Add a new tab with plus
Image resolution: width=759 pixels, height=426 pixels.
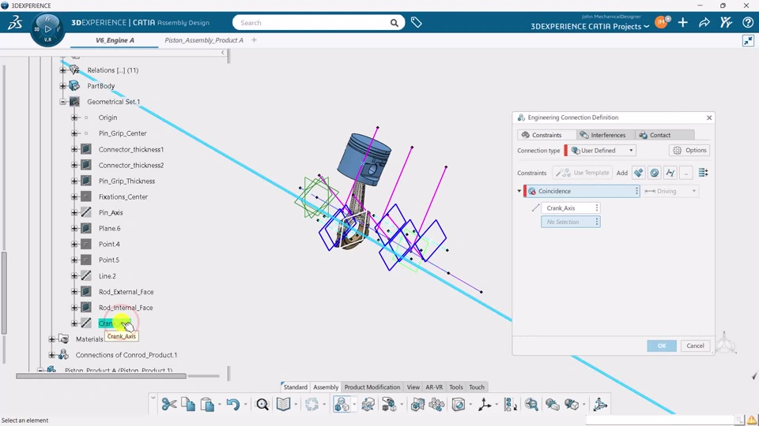coord(254,40)
